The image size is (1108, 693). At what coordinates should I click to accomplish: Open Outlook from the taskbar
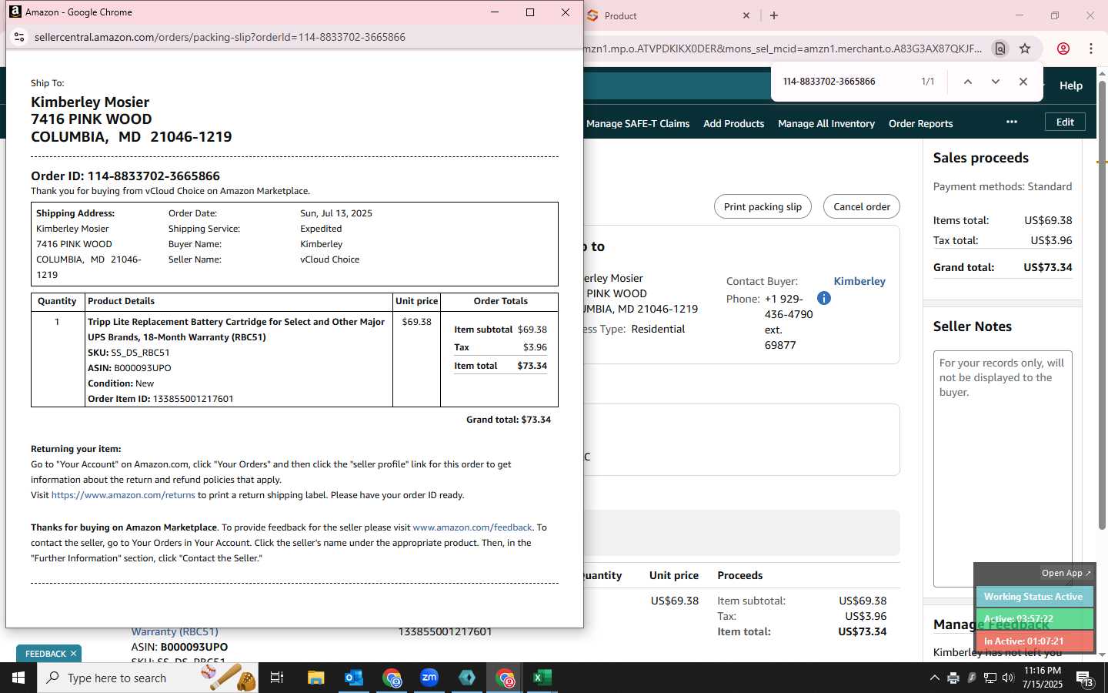(354, 678)
